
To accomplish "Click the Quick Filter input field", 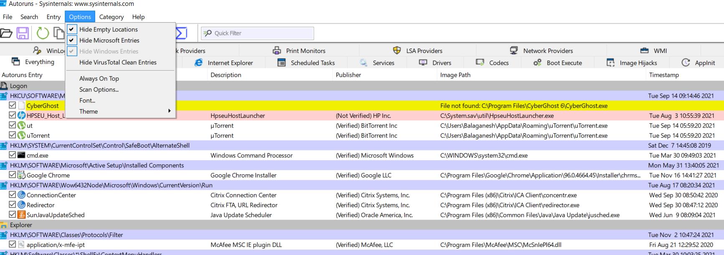I will [257, 33].
